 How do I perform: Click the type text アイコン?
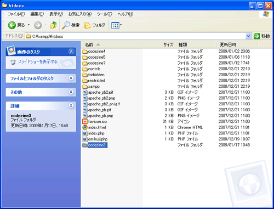coord(184,122)
